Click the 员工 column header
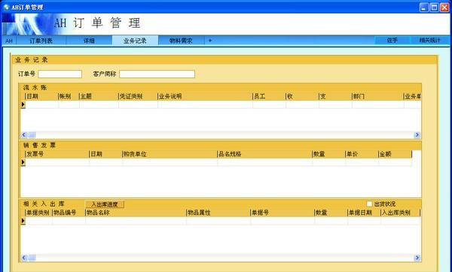This screenshot has height=272, width=452. [269, 96]
